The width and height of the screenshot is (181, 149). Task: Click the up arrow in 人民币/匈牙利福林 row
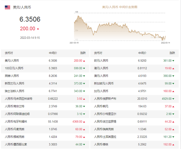pyautogui.click(x=84, y=122)
